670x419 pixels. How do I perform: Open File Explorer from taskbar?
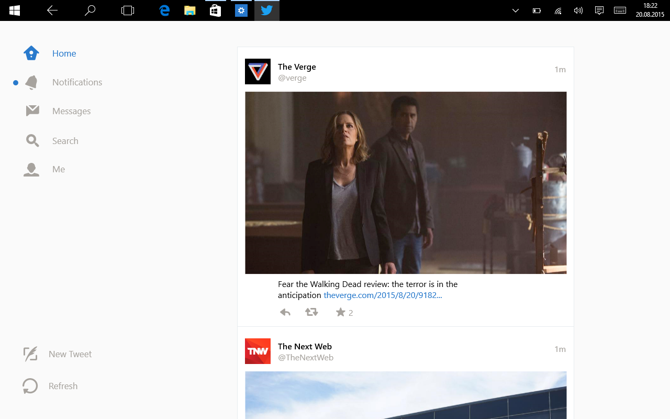click(189, 10)
